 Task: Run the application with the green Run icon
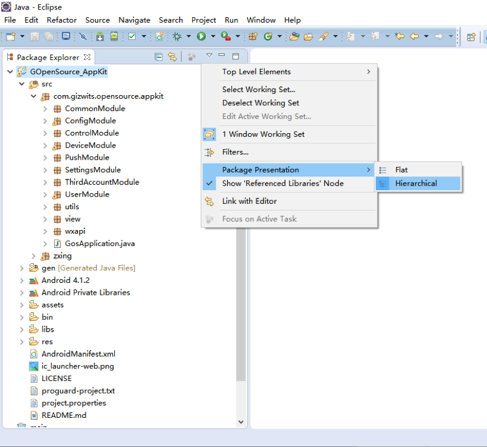(x=202, y=37)
